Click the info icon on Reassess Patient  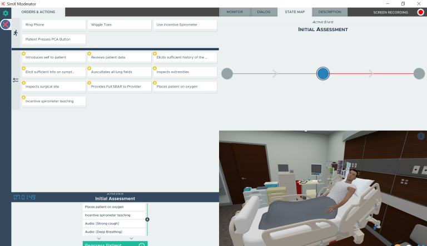click(x=142, y=244)
